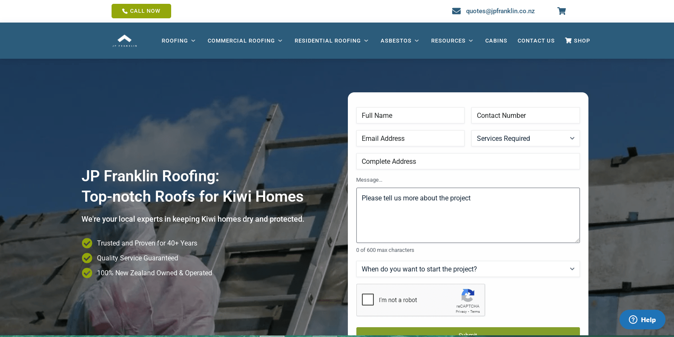Viewport: 674px width, 337px height.
Task: Click 'Quality Service Guaranteed' text
Action: coord(138,258)
